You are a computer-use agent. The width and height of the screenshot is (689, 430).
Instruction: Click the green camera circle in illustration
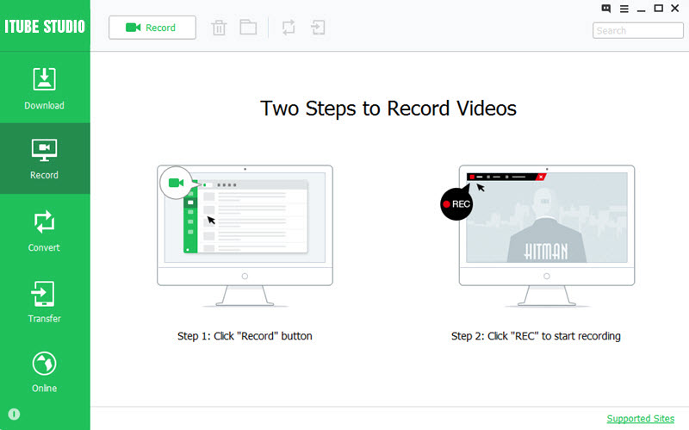(177, 183)
